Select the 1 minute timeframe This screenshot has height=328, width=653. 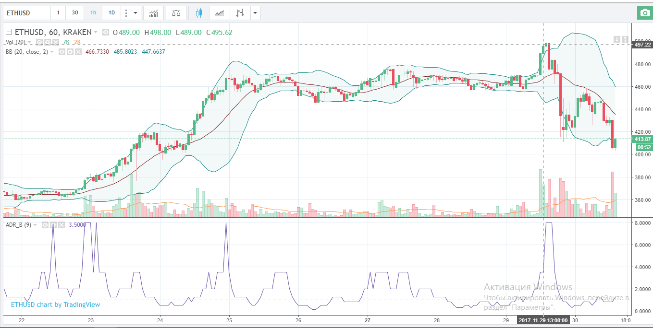click(x=58, y=13)
